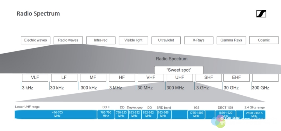Click the Radio Spectrum slide title

(38, 14)
